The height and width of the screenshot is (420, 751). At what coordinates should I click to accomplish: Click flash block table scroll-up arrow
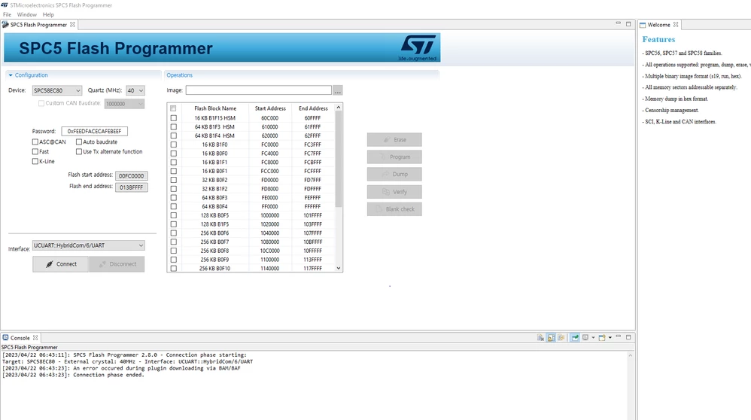point(339,108)
